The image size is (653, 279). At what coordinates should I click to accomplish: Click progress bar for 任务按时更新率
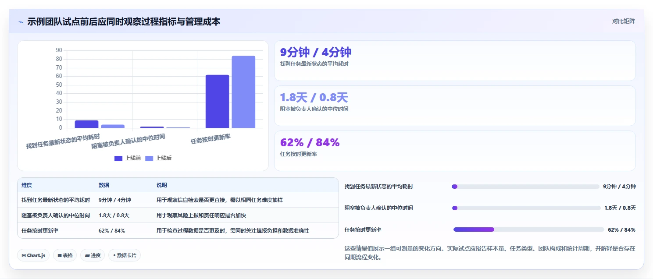529,230
